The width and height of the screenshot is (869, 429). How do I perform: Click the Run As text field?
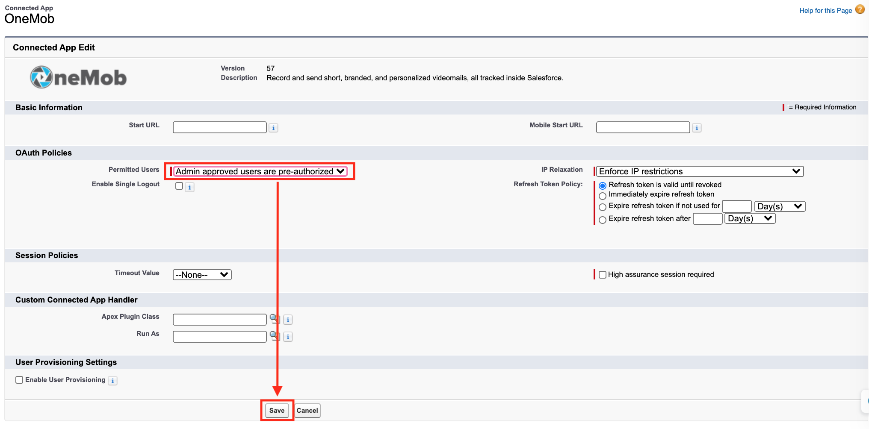pyautogui.click(x=219, y=337)
